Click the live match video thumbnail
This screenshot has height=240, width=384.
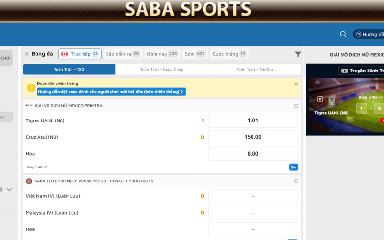click(x=346, y=106)
